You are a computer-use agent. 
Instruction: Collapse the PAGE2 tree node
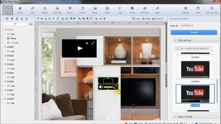pyautogui.click(x=6, y=47)
